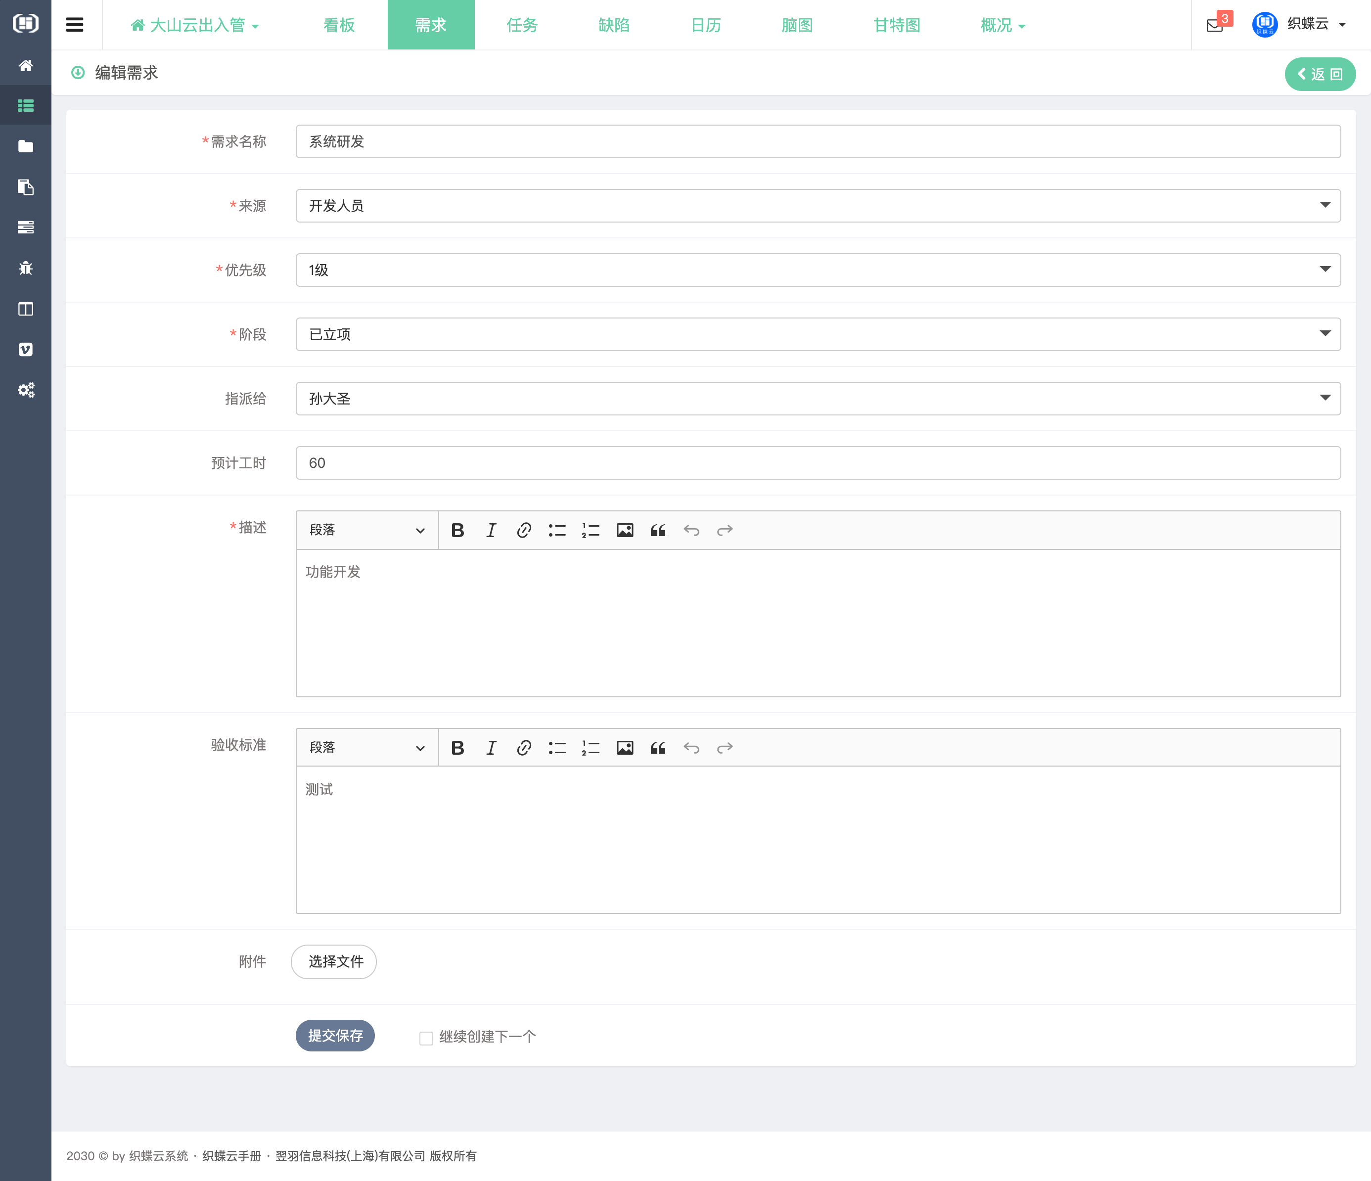The width and height of the screenshot is (1371, 1181).
Task: Toggle the hamburger menu icon
Action: click(75, 25)
